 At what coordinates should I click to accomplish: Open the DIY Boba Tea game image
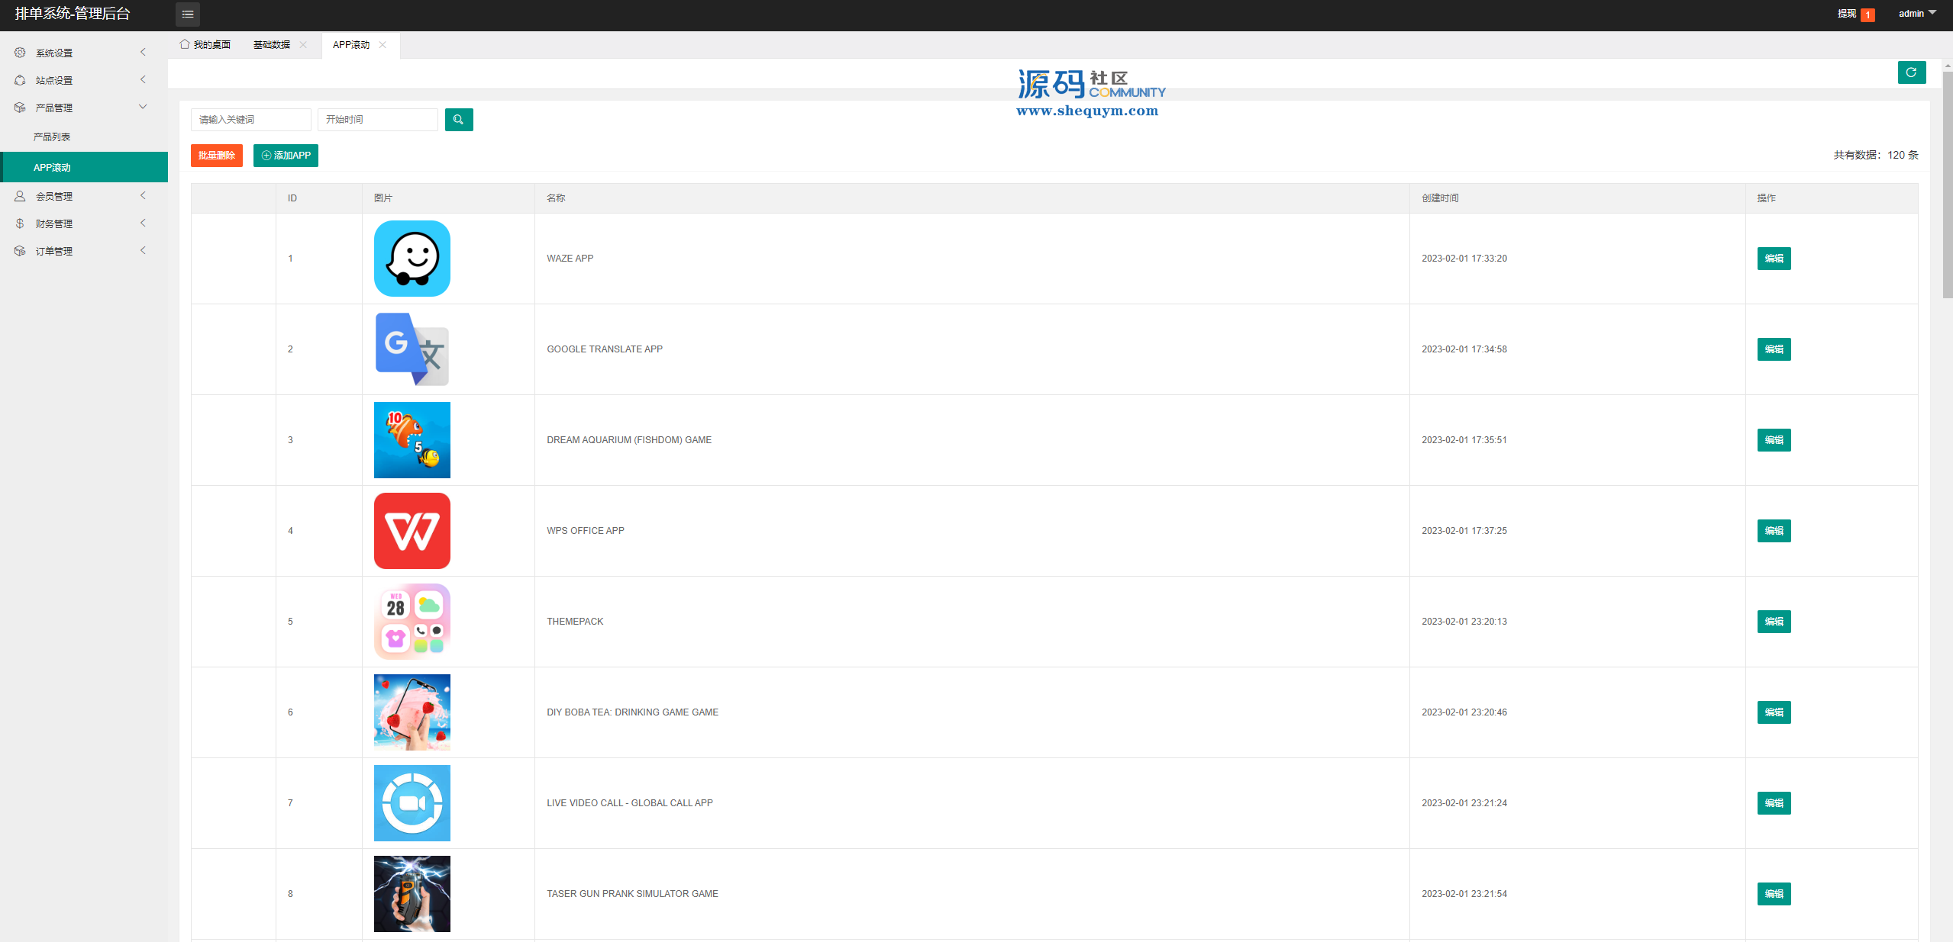412,712
